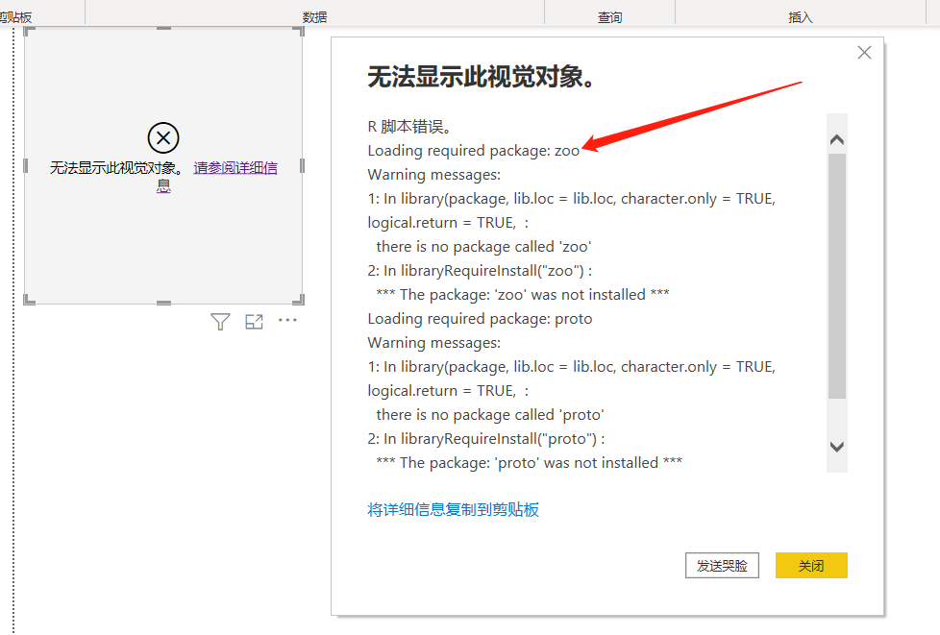Click the 无法显示此视觉对象。 text inside the visual
940x635 pixels.
[117, 168]
